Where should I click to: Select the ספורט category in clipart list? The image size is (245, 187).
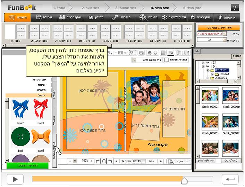[41, 90]
